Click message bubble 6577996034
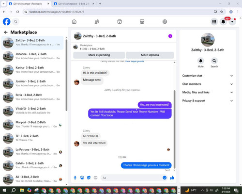This screenshot has height=194, width=242. coord(91,136)
